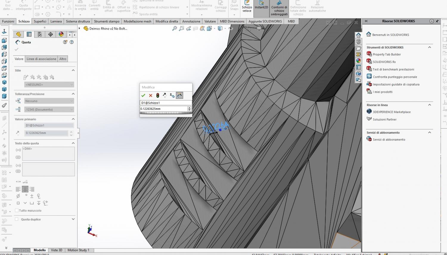447x255 pixels.
Task: Collapse the Tolleranza/Precisione section
Action: tap(73, 94)
